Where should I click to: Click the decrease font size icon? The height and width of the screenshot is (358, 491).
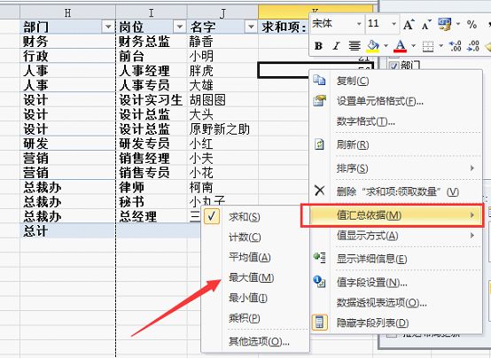pyautogui.click(x=426, y=25)
